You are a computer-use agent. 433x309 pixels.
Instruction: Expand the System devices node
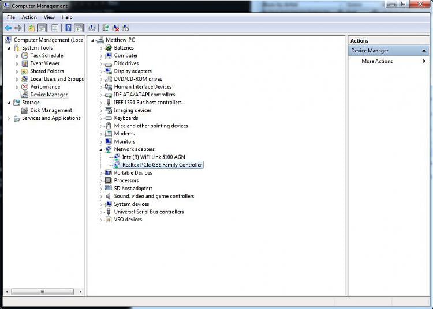tap(101, 205)
